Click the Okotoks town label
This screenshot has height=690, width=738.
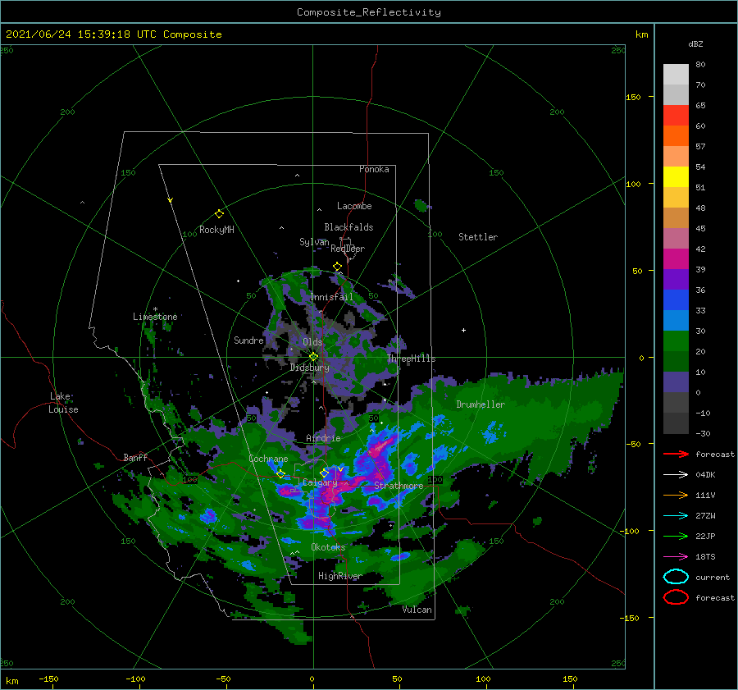point(328,546)
